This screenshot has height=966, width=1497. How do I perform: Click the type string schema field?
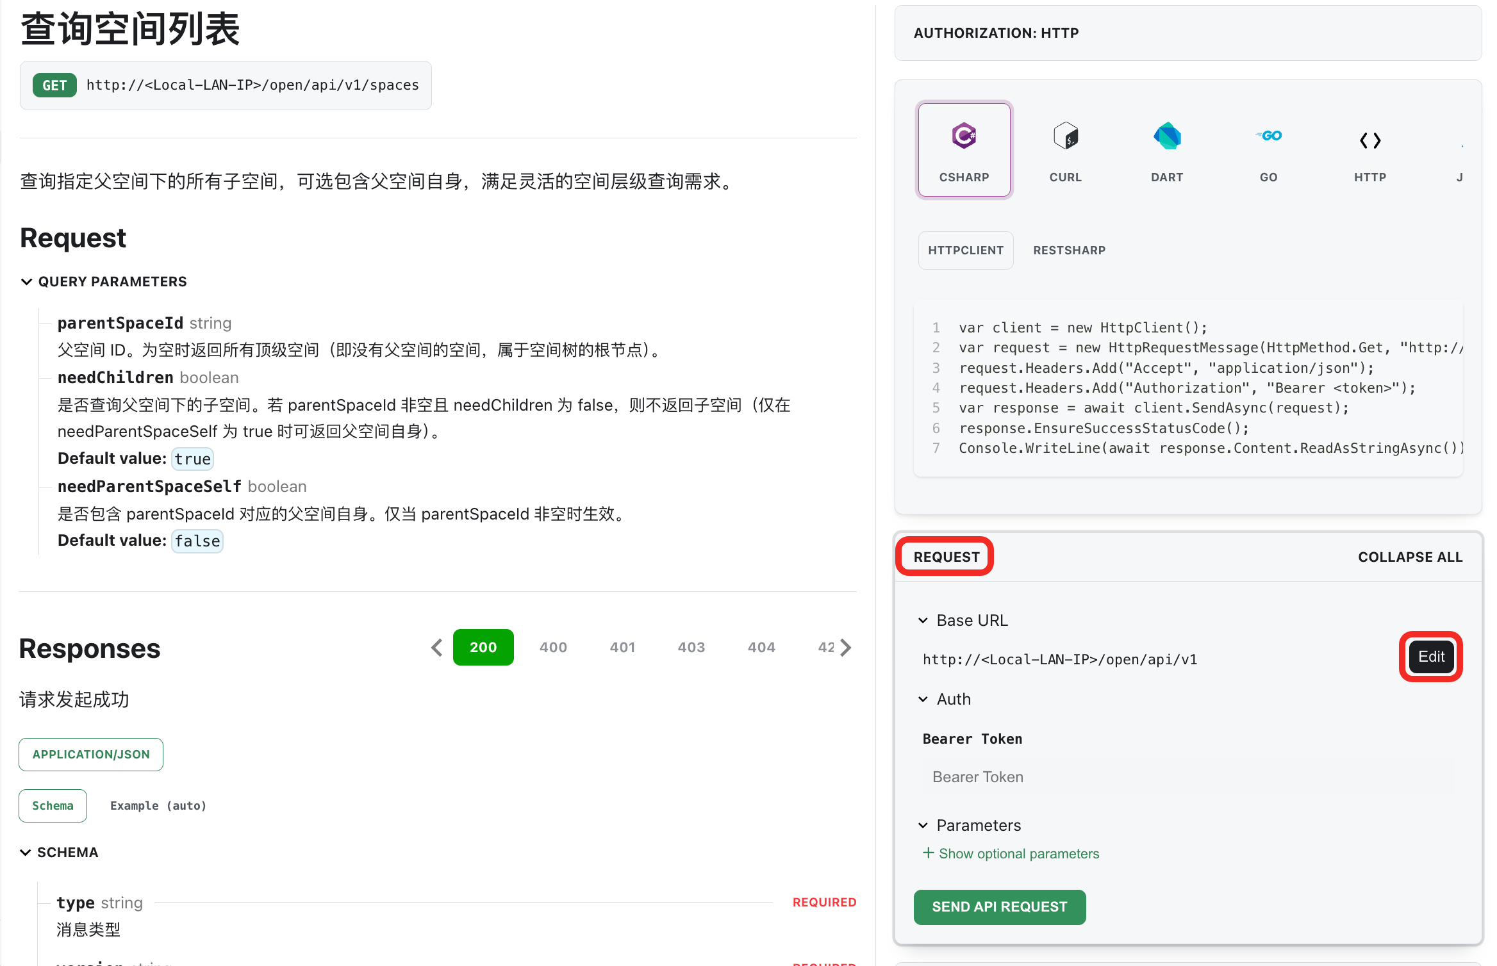(99, 903)
